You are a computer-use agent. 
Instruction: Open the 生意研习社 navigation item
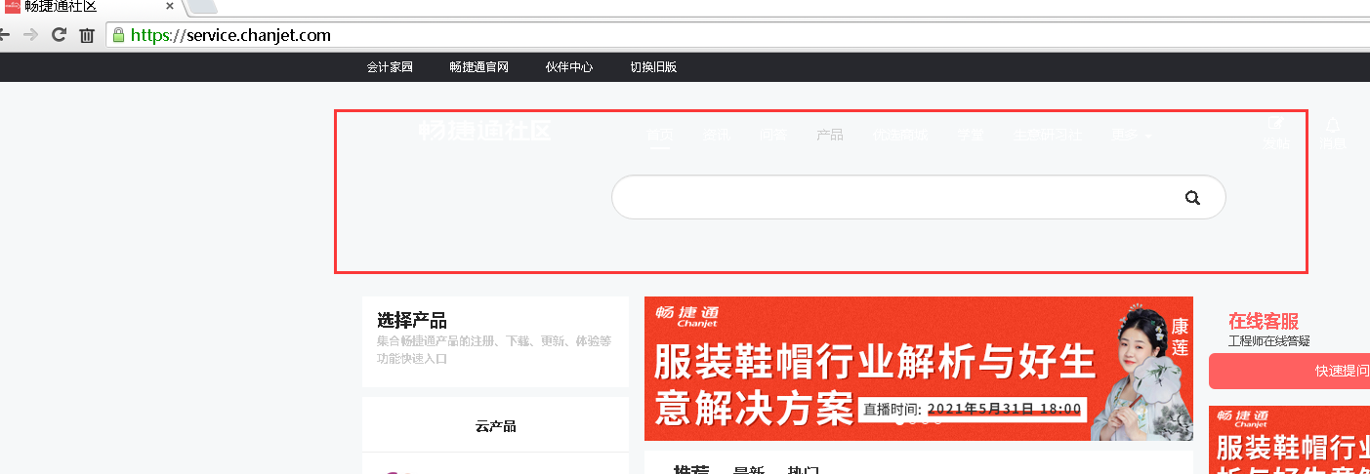click(x=1048, y=136)
